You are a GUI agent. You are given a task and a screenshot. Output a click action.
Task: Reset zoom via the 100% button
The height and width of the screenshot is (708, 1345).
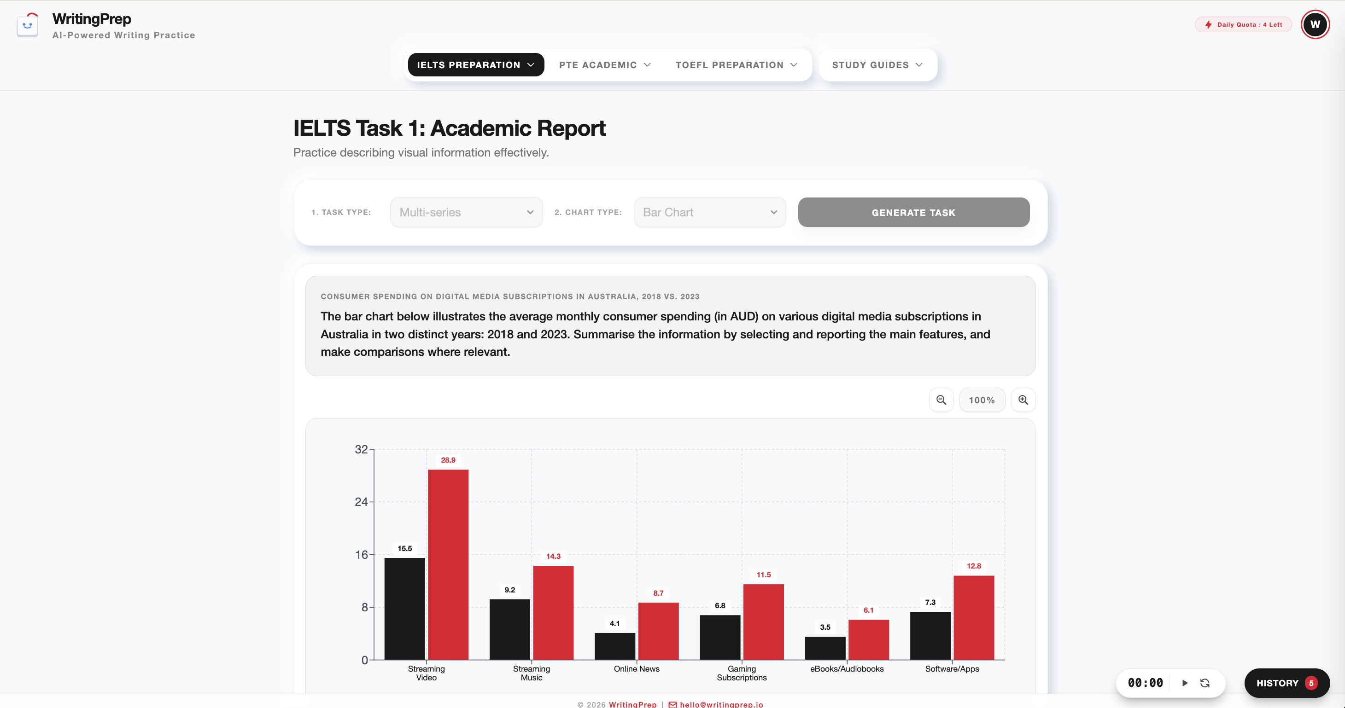coord(982,400)
